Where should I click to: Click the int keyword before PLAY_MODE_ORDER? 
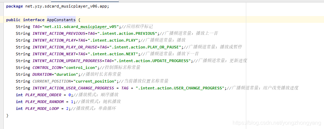19,95
